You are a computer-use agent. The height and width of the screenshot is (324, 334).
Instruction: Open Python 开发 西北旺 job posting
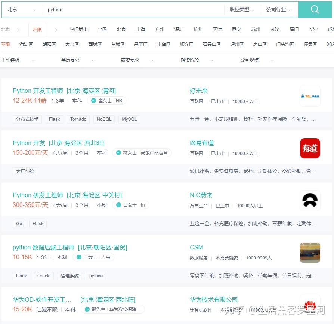point(58,143)
